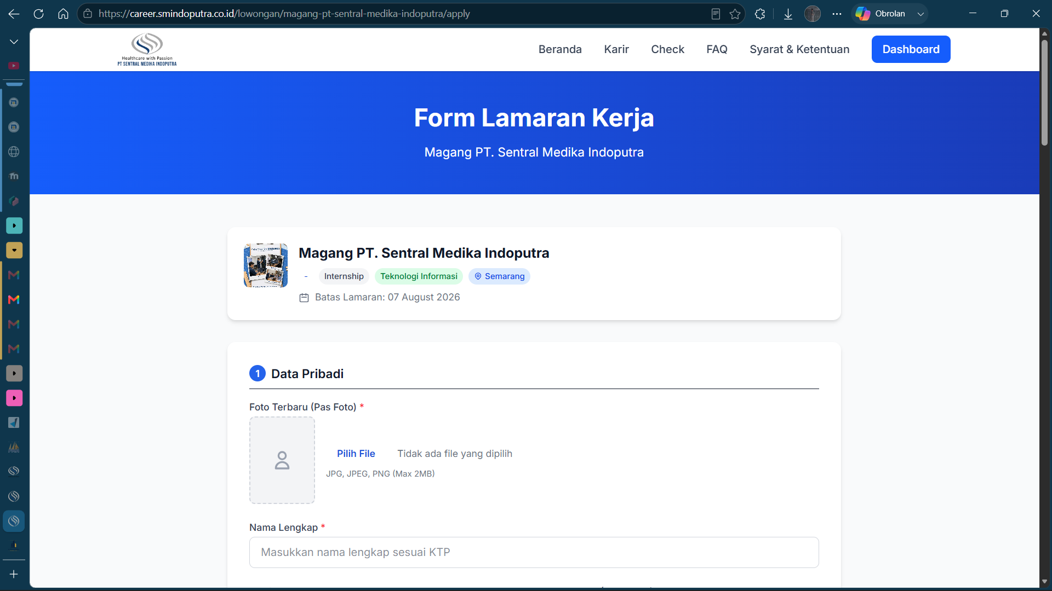Open Syarat & Ketentuan page
Screen dimensions: 1052x591
(x=799, y=49)
